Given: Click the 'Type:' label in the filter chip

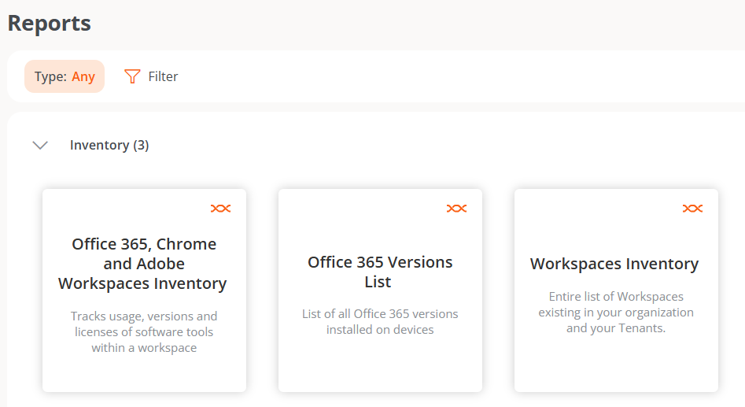Looking at the screenshot, I should coord(50,76).
